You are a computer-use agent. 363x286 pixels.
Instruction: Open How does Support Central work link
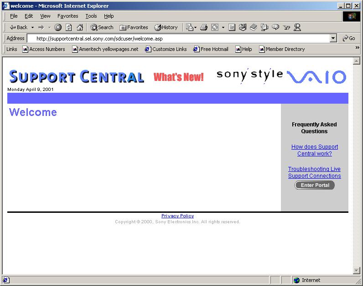coord(315,150)
